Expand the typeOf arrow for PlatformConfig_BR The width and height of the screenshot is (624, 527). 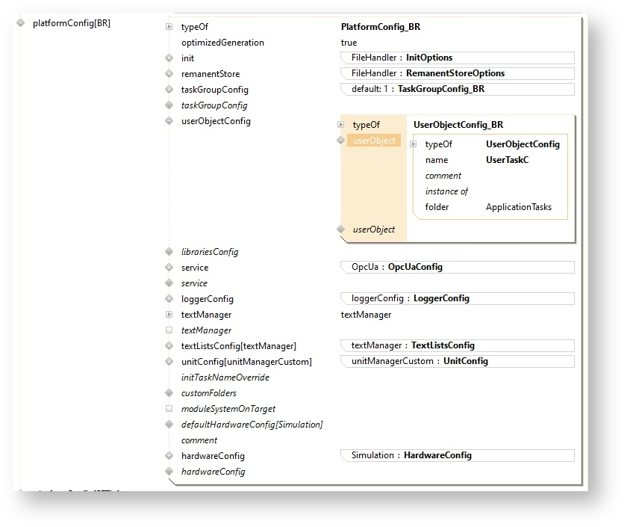coord(169,27)
